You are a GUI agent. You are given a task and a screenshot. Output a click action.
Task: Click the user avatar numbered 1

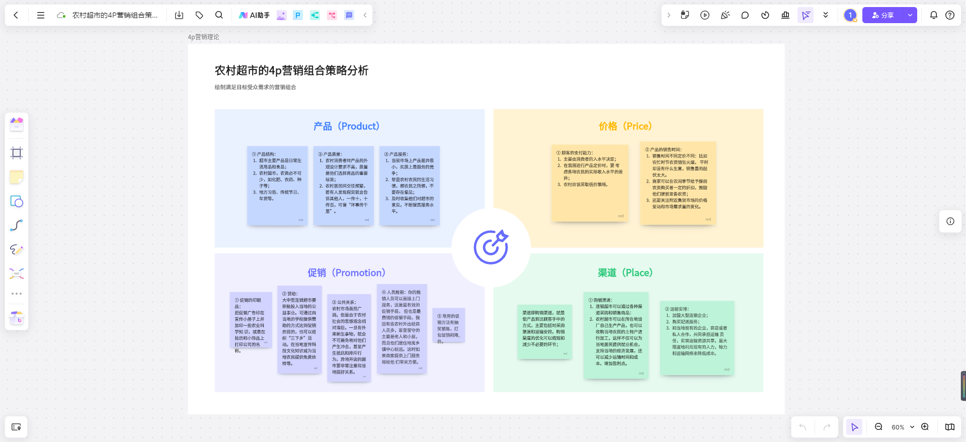click(x=850, y=15)
